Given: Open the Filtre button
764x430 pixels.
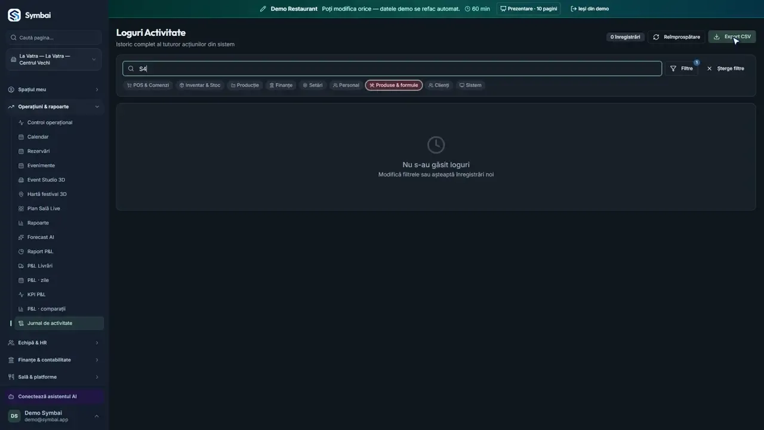Looking at the screenshot, I should [682, 69].
